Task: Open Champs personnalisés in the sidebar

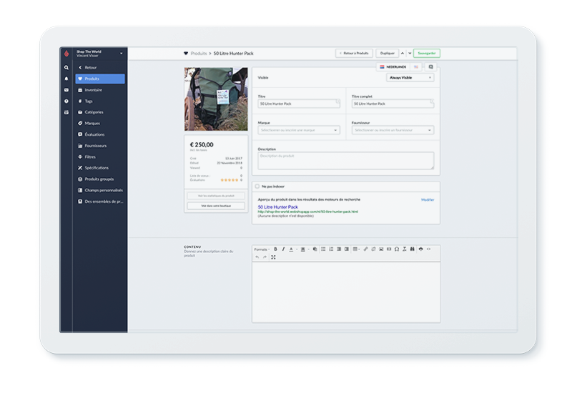Action: point(100,190)
